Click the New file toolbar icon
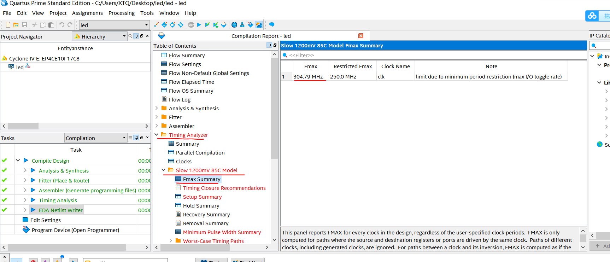Screen dimensions: 610x262 coord(8,25)
